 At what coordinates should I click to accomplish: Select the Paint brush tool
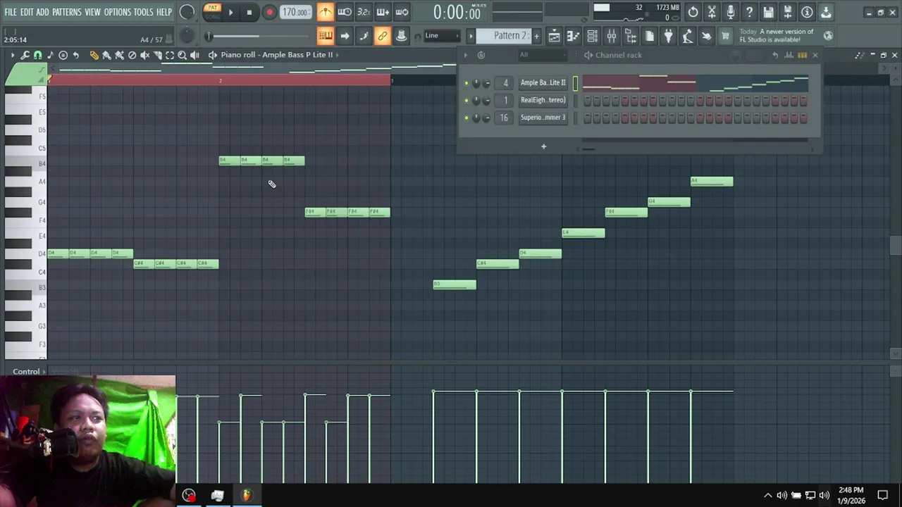click(106, 55)
